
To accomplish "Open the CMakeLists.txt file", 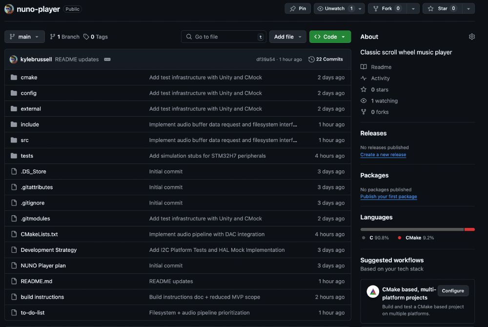I will tap(39, 234).
